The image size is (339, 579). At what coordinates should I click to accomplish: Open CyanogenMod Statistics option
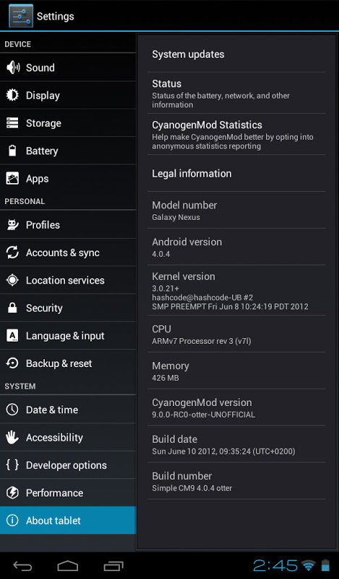pyautogui.click(x=236, y=135)
